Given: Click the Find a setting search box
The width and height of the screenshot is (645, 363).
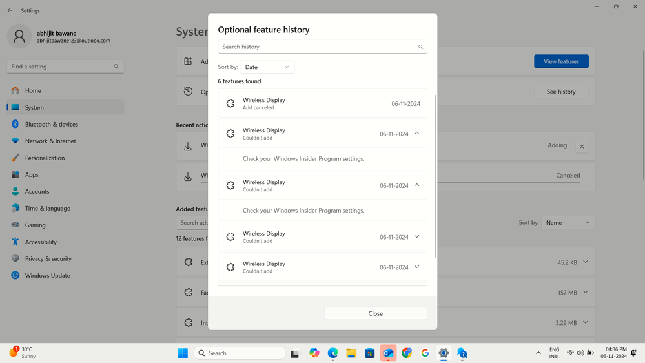Looking at the screenshot, I should pos(65,67).
